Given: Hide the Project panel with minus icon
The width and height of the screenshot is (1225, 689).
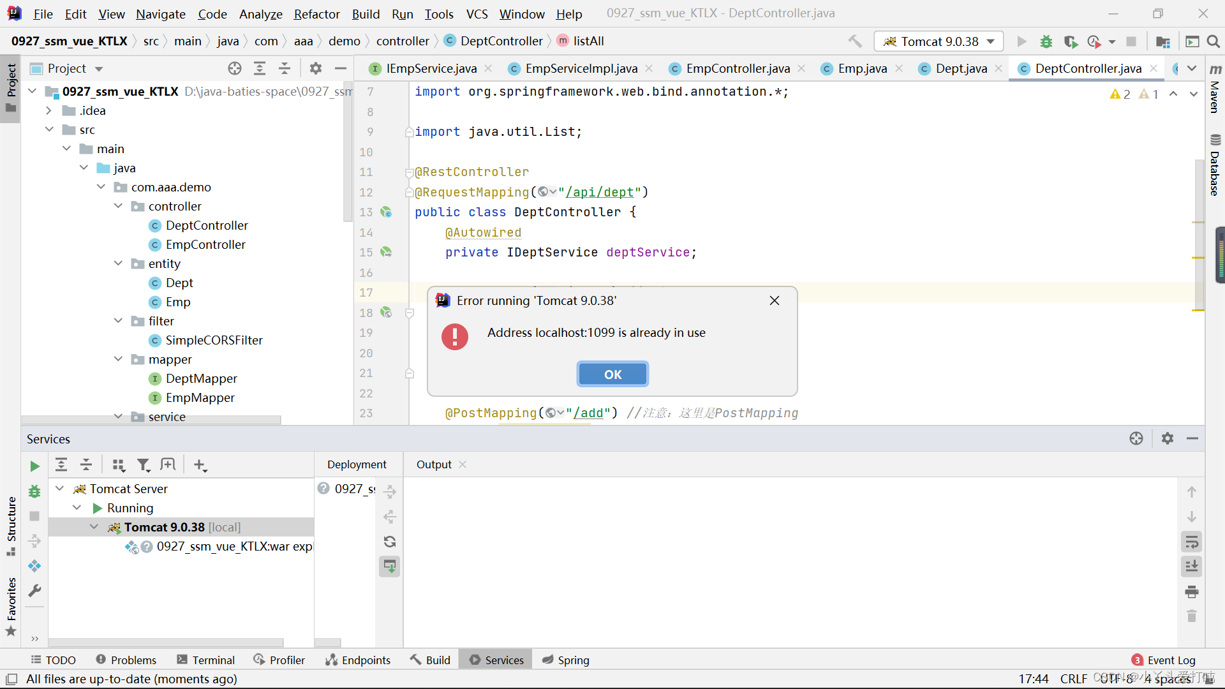Looking at the screenshot, I should [341, 68].
